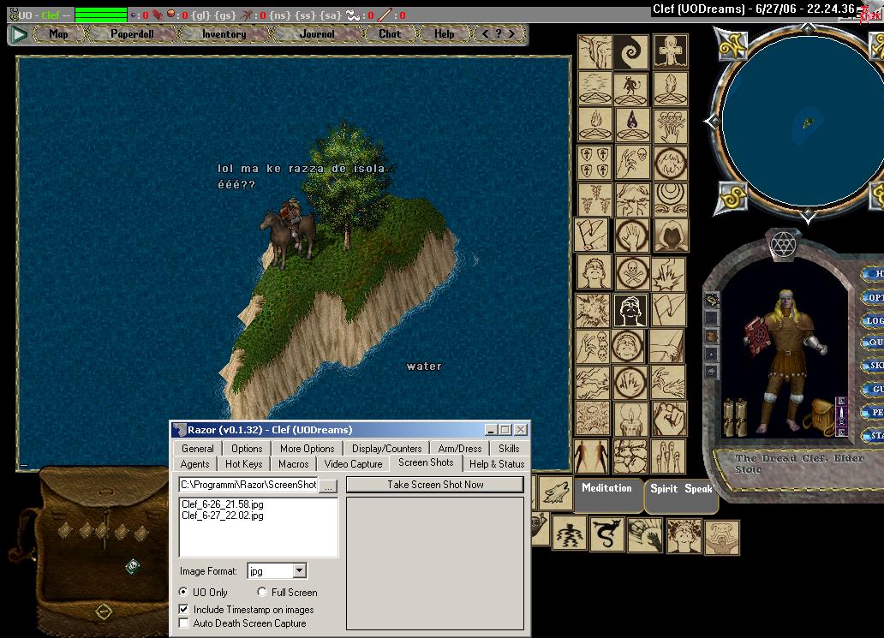This screenshot has width=884, height=638.
Task: Select Clef_6-26_21.58.jpg in the list
Action: [222, 504]
